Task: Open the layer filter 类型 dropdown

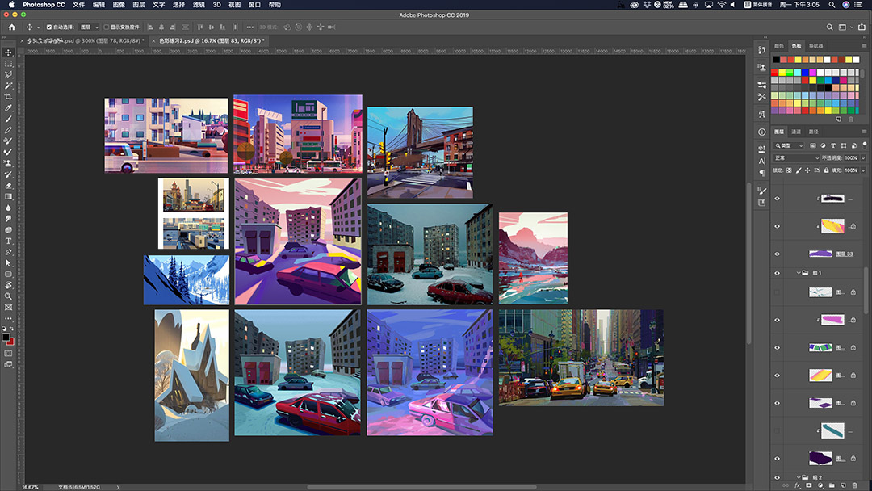Action: coord(789,145)
